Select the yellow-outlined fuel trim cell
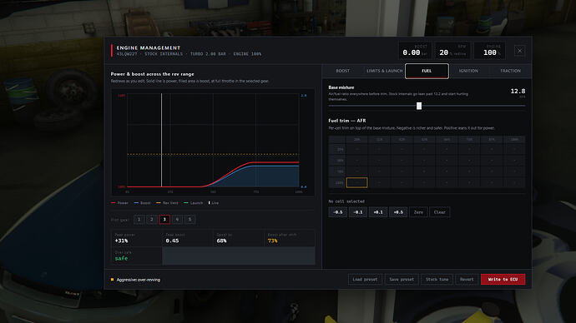 pyautogui.click(x=356, y=182)
